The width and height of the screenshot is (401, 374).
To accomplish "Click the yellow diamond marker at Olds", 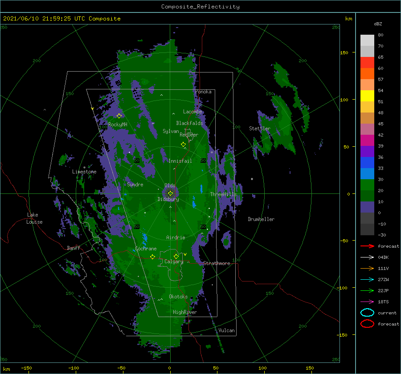I will (x=170, y=193).
